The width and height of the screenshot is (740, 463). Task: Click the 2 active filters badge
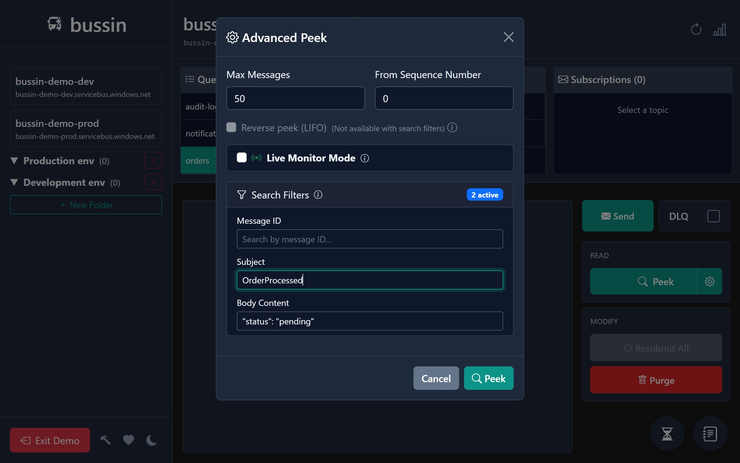485,195
